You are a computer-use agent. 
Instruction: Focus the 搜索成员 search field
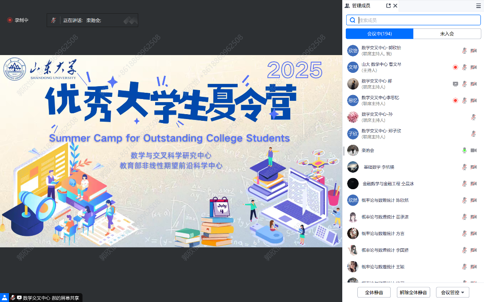[413, 20]
